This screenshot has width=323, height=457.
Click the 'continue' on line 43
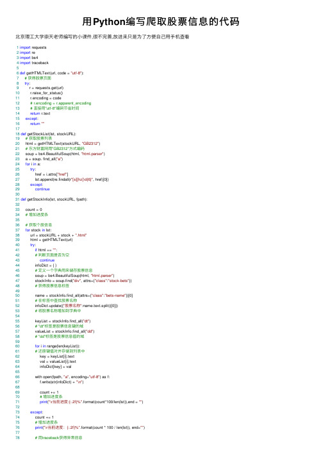point(47,260)
